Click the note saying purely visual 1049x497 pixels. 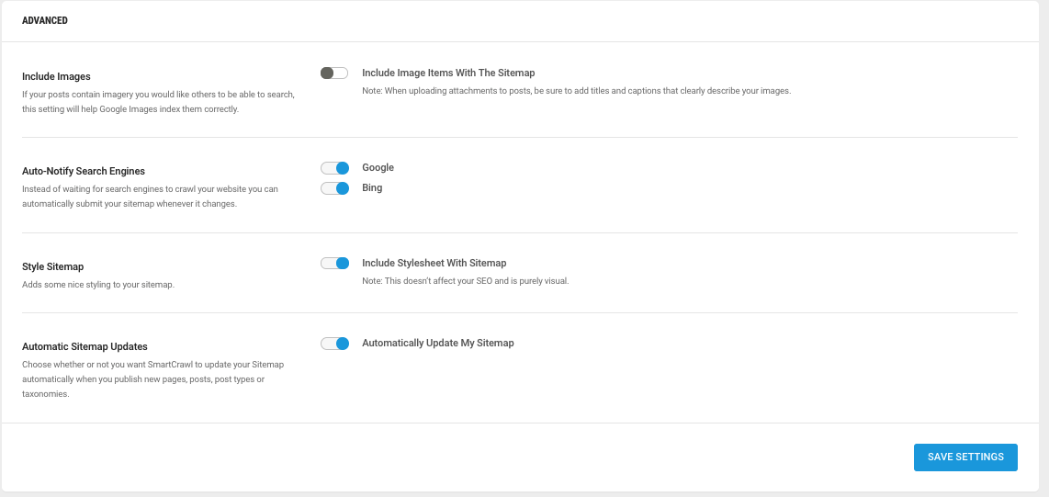click(466, 281)
